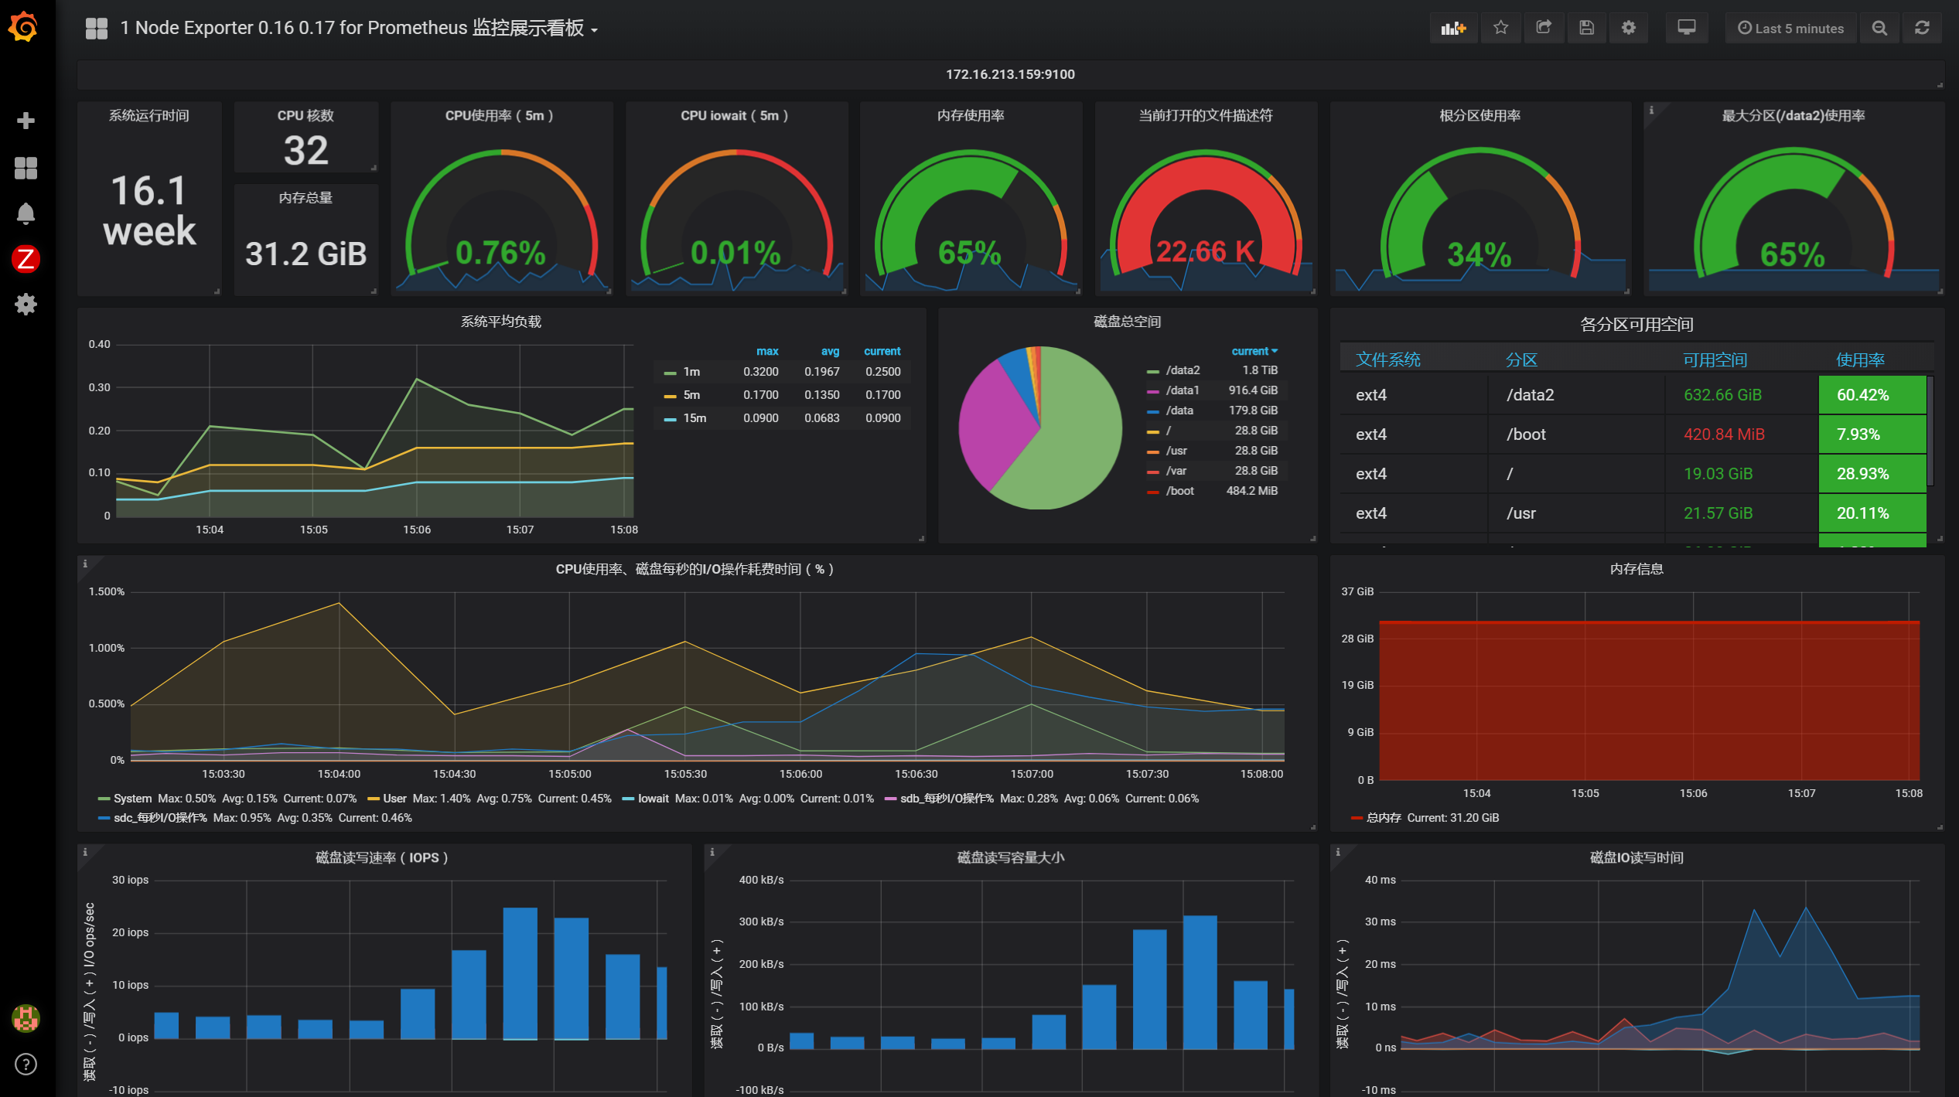Viewport: 1959px width, 1097px height.
Task: Click the 系统平均负载 panel title
Action: (500, 322)
